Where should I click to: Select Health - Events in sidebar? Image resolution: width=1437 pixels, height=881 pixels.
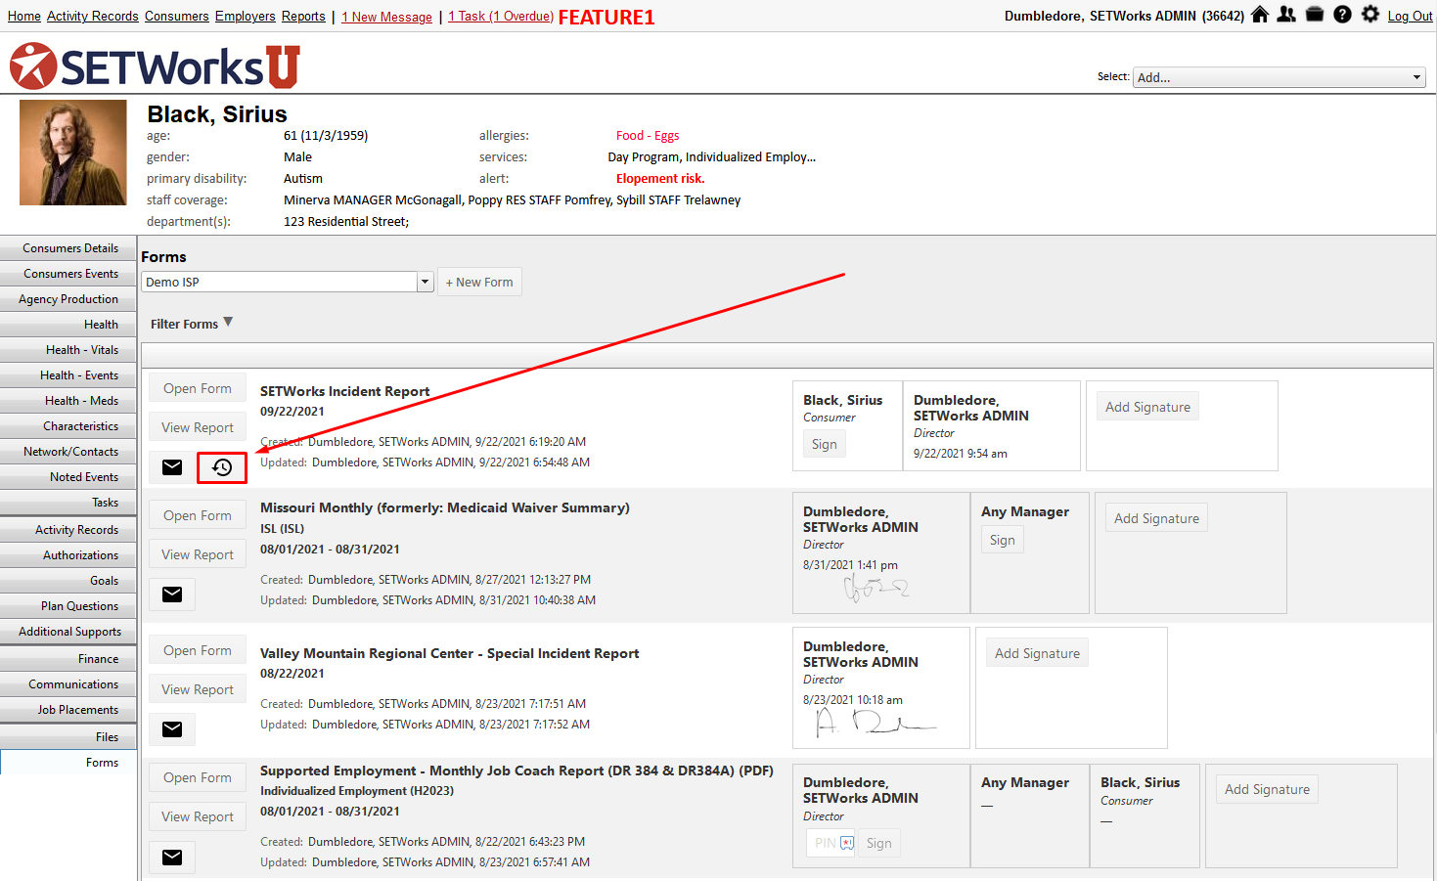point(68,375)
